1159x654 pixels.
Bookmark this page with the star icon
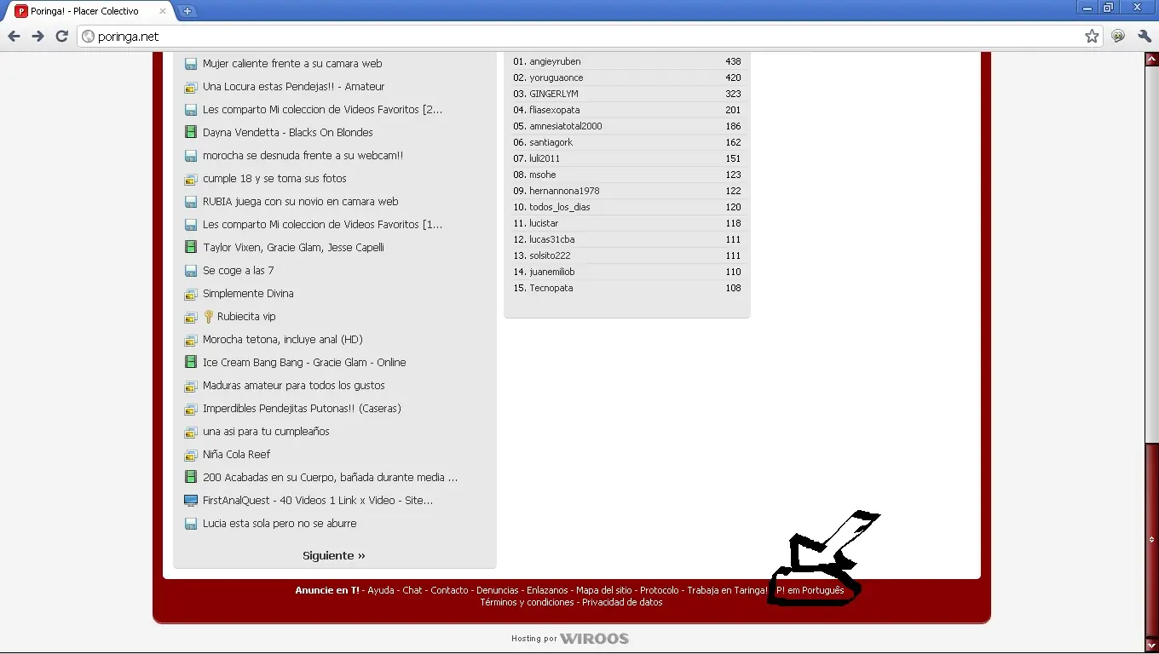click(1092, 36)
